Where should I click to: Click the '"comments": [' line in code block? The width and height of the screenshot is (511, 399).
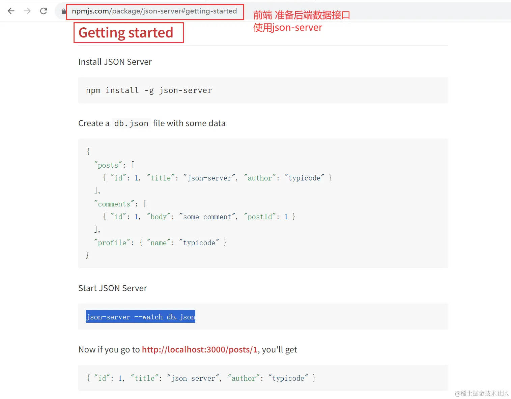pyautogui.click(x=120, y=204)
